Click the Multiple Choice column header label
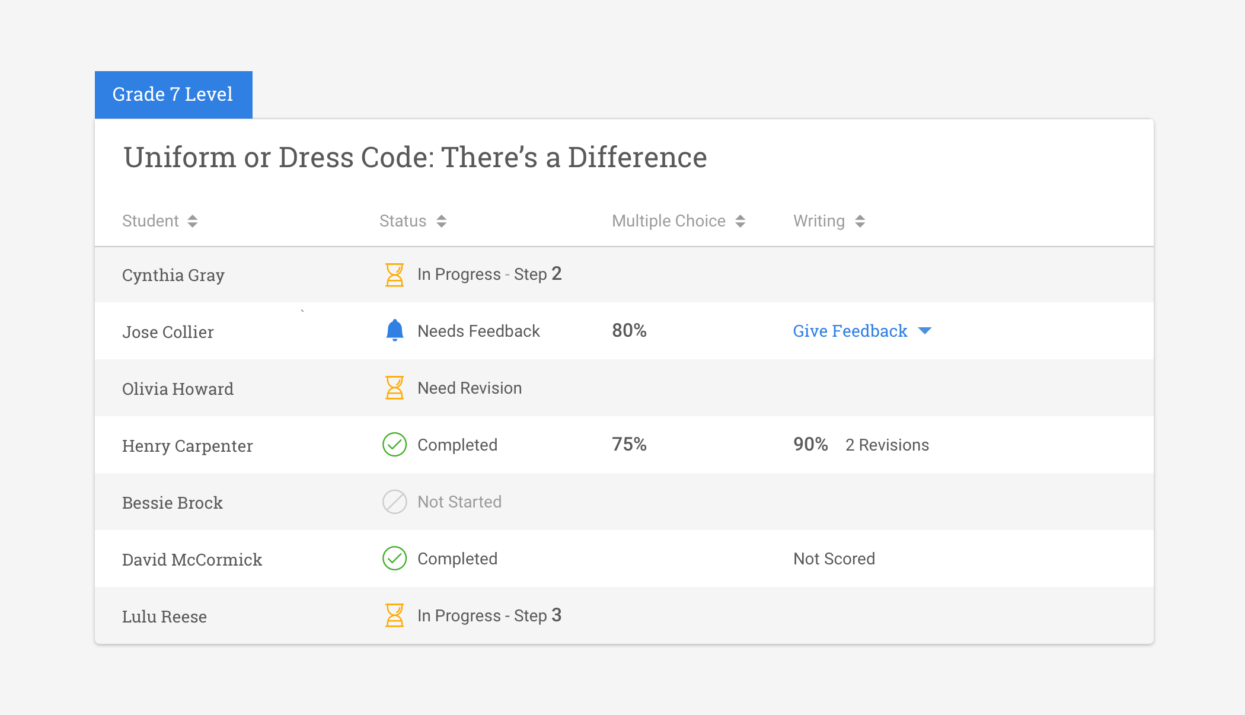 pyautogui.click(x=668, y=221)
